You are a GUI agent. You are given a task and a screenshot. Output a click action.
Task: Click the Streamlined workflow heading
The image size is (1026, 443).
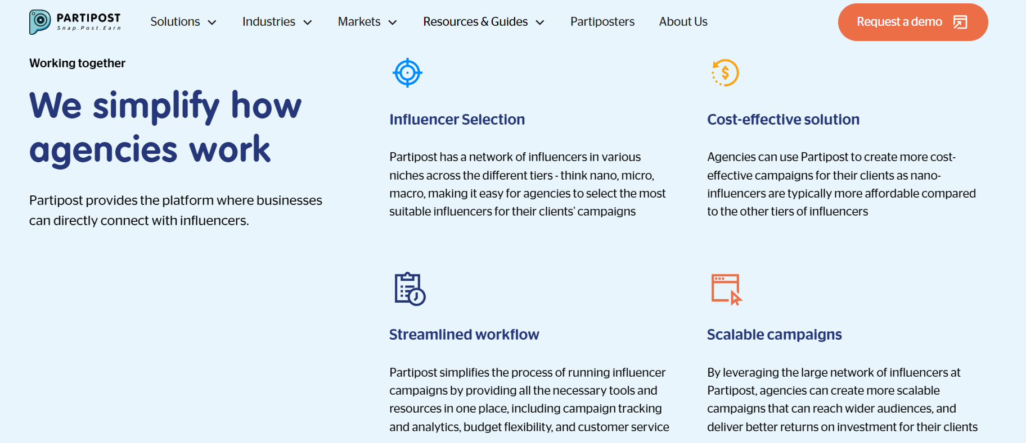(464, 335)
